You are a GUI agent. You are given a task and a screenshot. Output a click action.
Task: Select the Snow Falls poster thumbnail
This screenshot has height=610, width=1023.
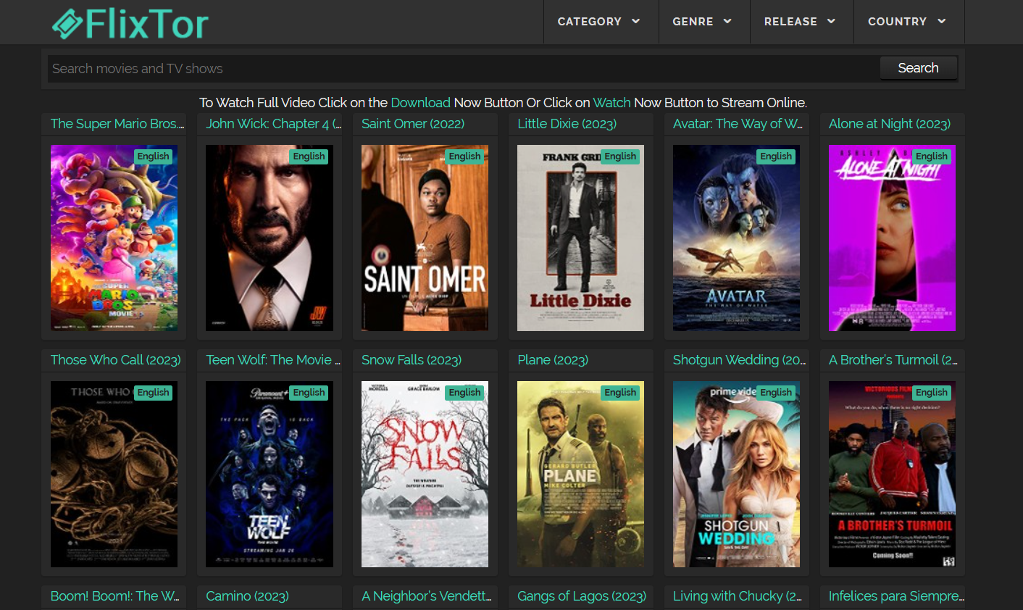[x=425, y=474]
